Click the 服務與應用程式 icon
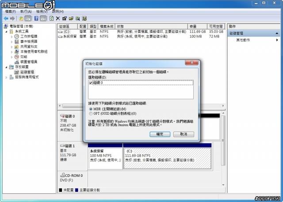Screen dimensions: 283x202 click(11, 77)
